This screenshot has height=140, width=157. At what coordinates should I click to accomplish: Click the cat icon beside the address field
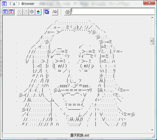pyautogui.click(x=67, y=12)
